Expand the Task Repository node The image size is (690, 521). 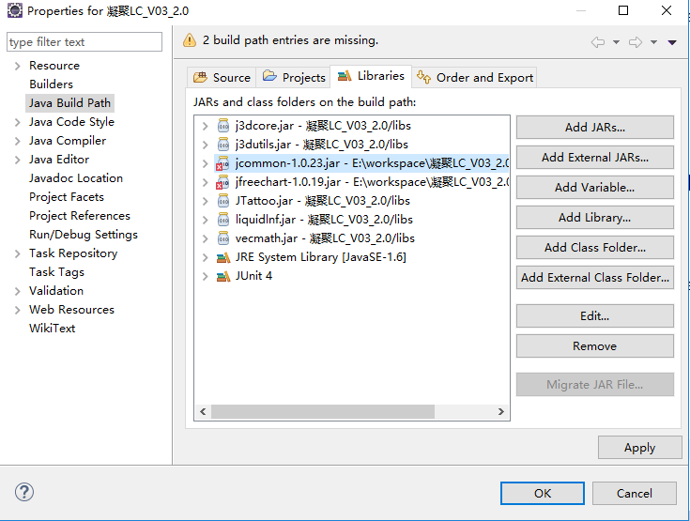17,253
